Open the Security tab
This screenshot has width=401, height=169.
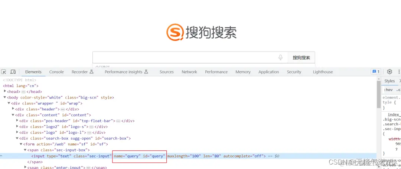point(294,72)
